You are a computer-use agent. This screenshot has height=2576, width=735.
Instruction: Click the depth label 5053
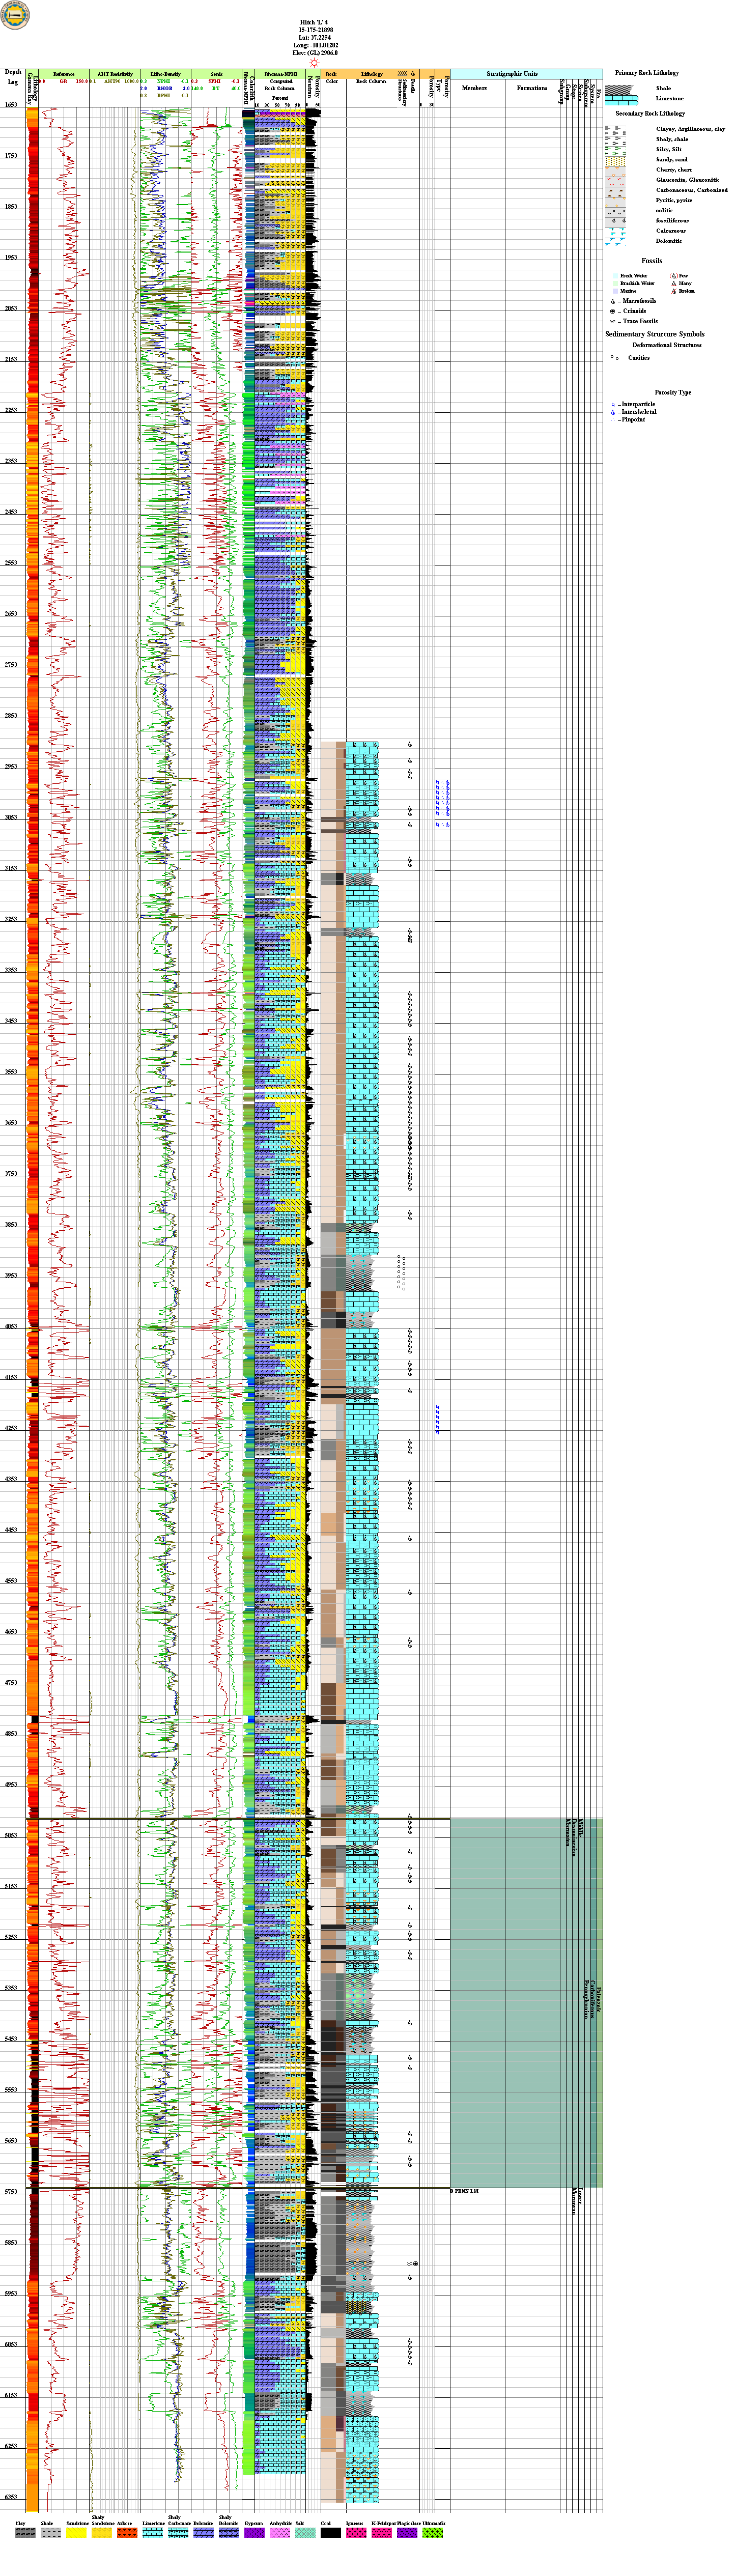click(11, 1836)
